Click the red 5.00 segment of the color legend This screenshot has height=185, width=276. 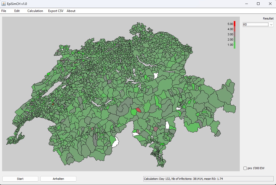234,24
